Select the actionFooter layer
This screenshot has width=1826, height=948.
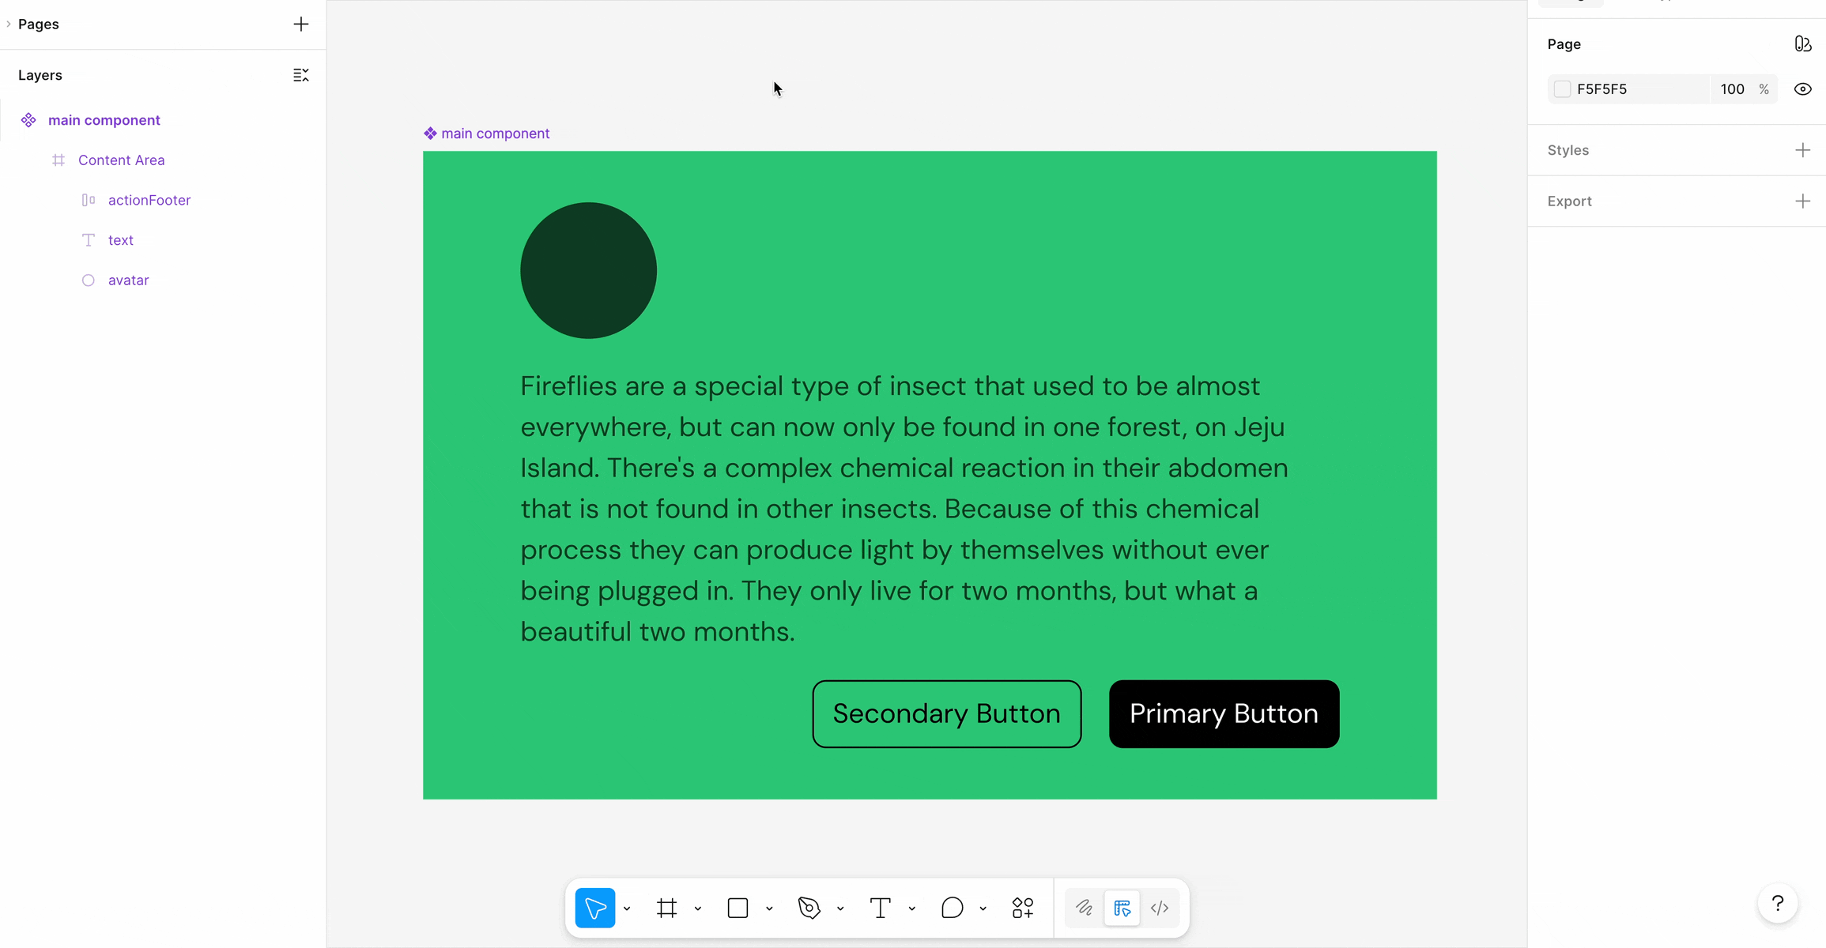pyautogui.click(x=149, y=200)
